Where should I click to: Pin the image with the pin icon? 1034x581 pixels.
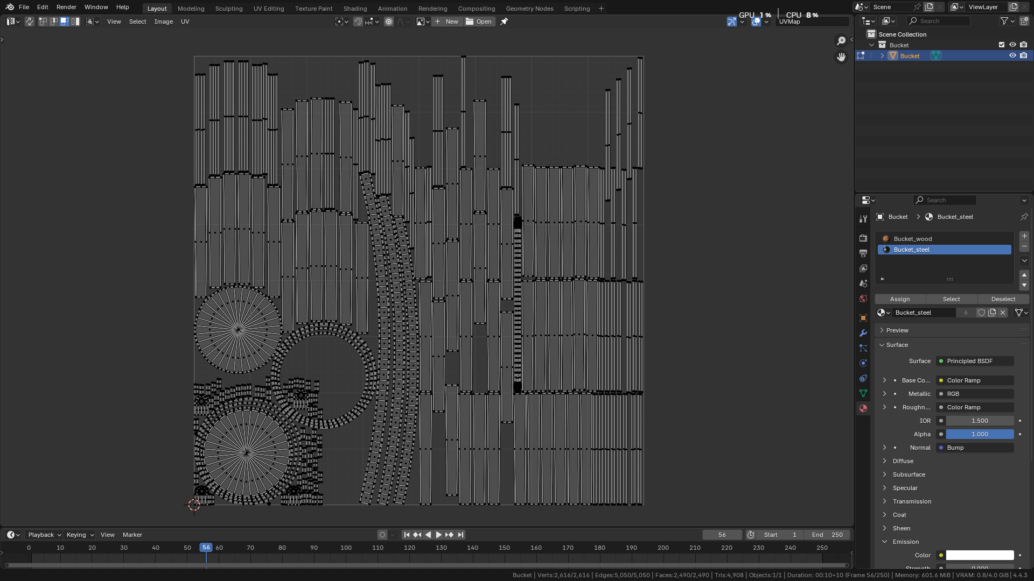[504, 22]
